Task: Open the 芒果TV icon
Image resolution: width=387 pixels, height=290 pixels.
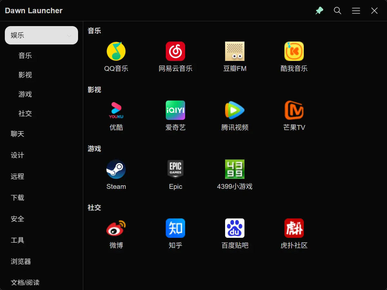Action: pyautogui.click(x=294, y=110)
